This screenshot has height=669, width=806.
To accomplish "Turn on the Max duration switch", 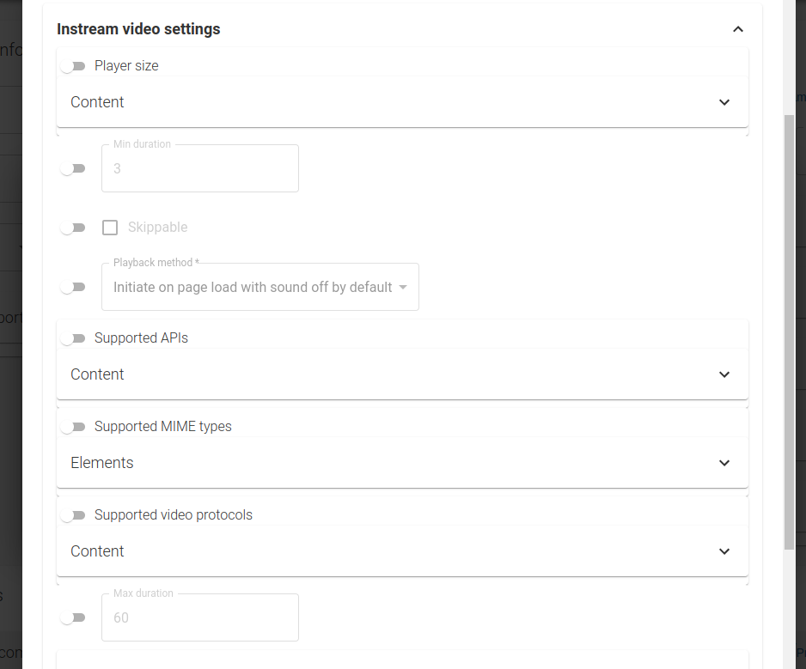I will tap(73, 617).
